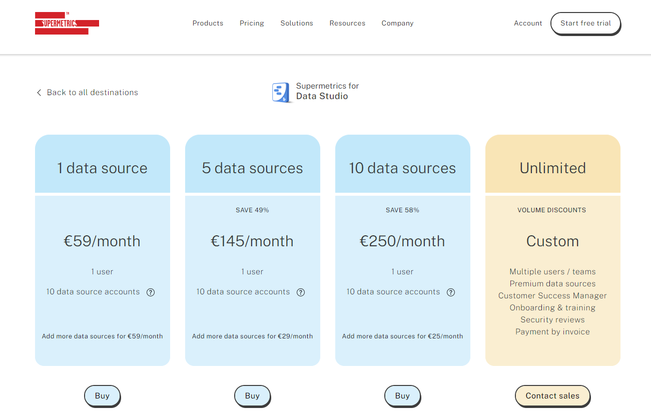
Task: Open the Pricing menu item
Action: tap(252, 23)
